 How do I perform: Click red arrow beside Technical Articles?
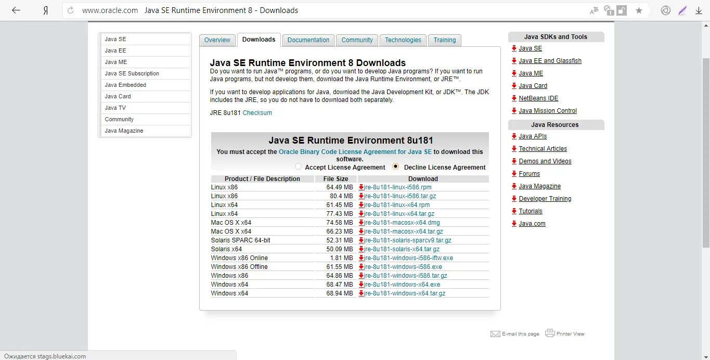[514, 149]
